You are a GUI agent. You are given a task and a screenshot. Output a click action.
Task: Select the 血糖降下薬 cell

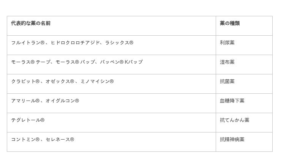point(232,101)
